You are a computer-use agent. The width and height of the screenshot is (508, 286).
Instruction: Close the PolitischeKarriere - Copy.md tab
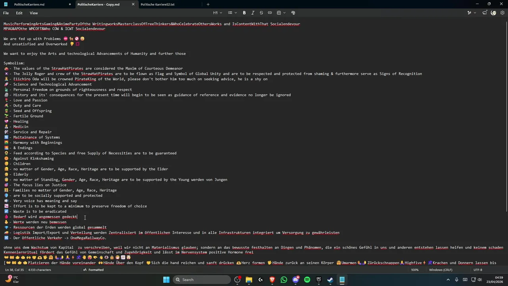[x=133, y=4]
